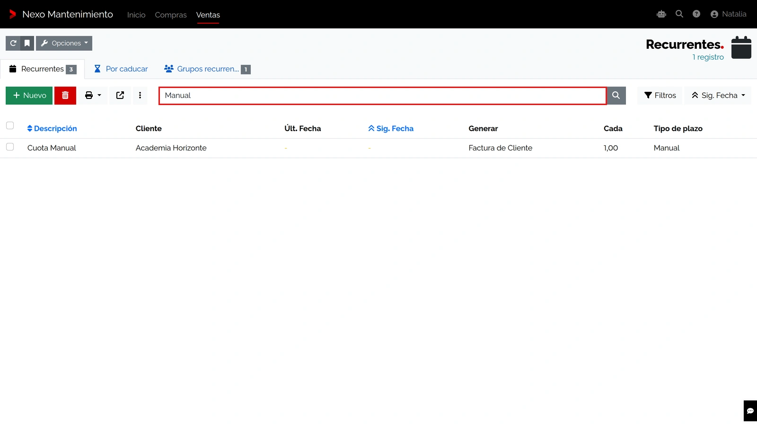Click the Nexo Mantenimiento brand title
Screen dimensions: 757x426
[68, 14]
